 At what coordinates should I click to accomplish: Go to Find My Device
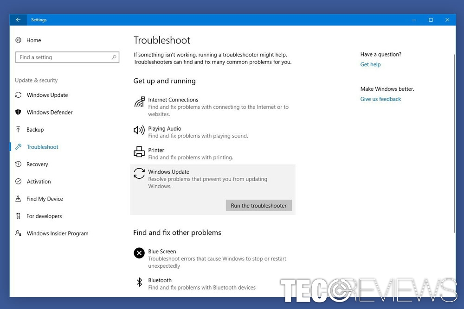click(45, 199)
